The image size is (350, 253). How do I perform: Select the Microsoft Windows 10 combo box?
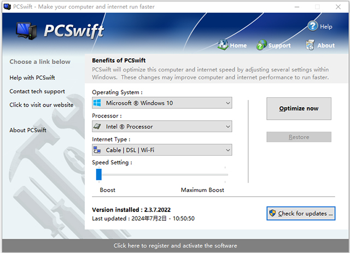pos(162,103)
